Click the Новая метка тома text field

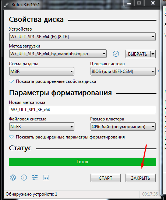[x=82, y=110]
